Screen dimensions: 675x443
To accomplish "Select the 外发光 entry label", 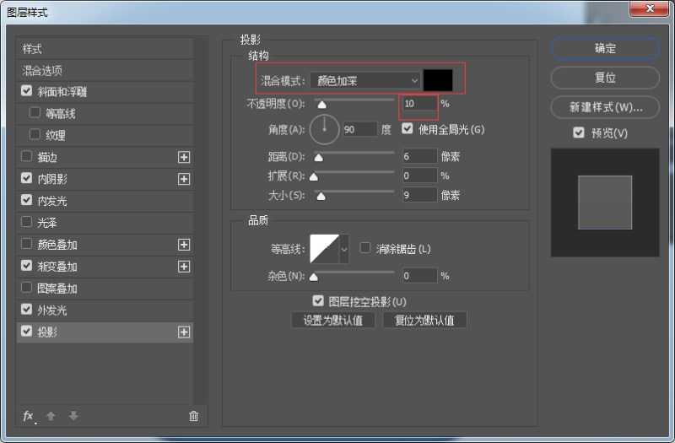I will [x=52, y=311].
